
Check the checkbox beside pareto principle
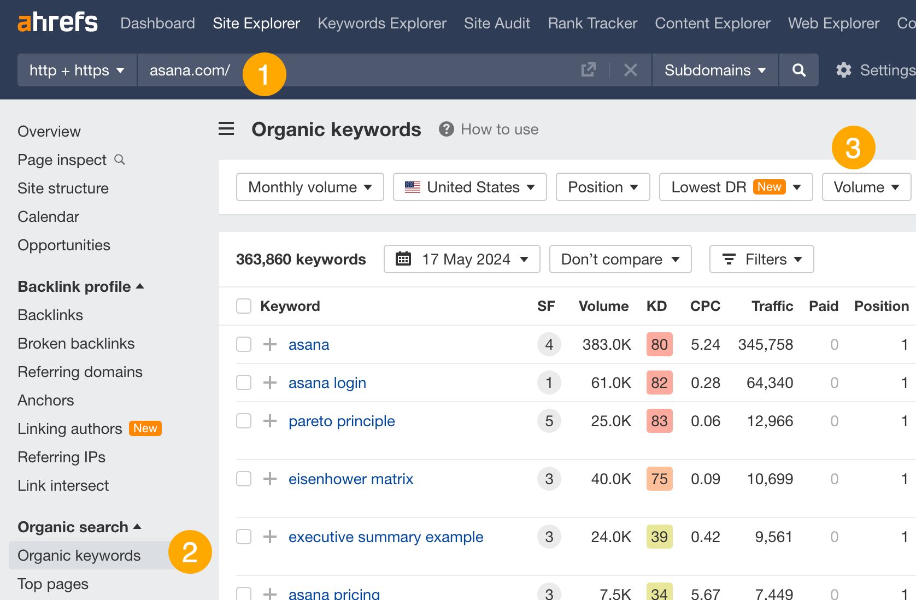243,421
